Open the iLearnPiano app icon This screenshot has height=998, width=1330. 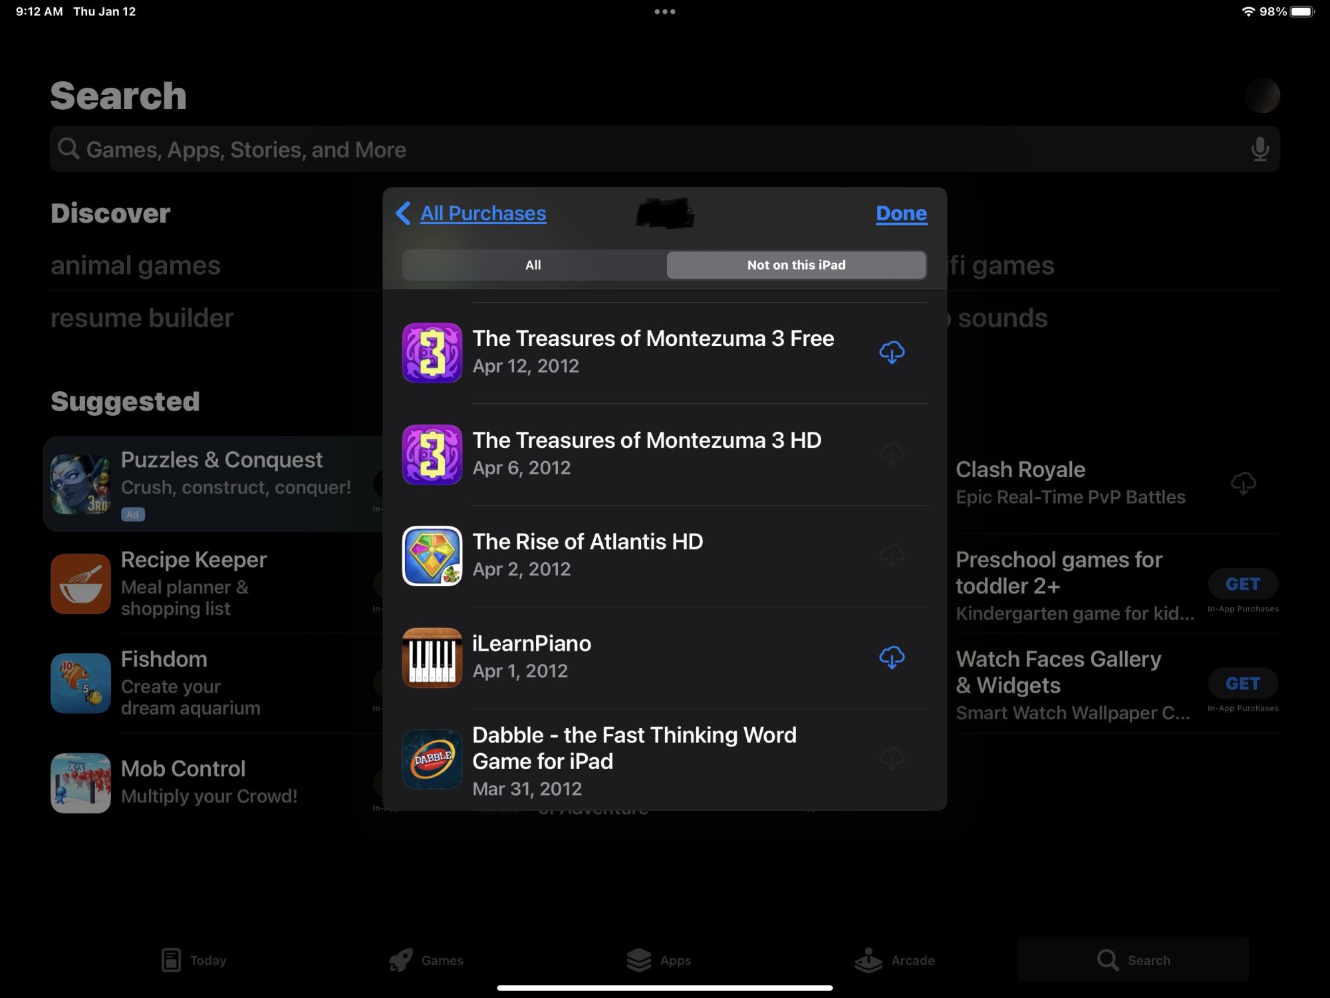432,657
